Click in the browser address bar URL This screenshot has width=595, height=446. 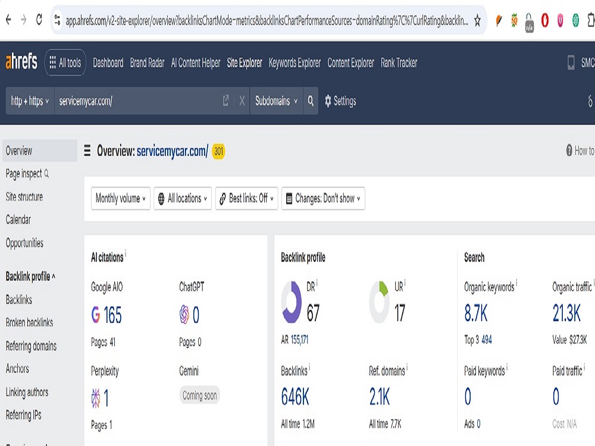coord(267,20)
